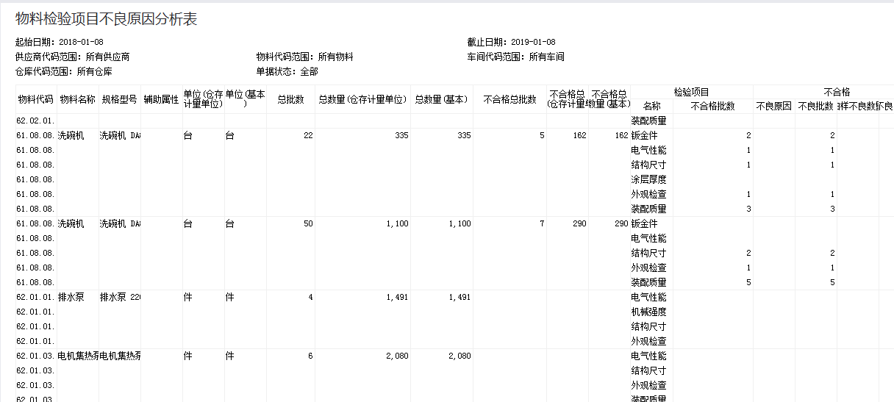
Task: Click the 总批数 cell showing 50
Action: pos(290,223)
